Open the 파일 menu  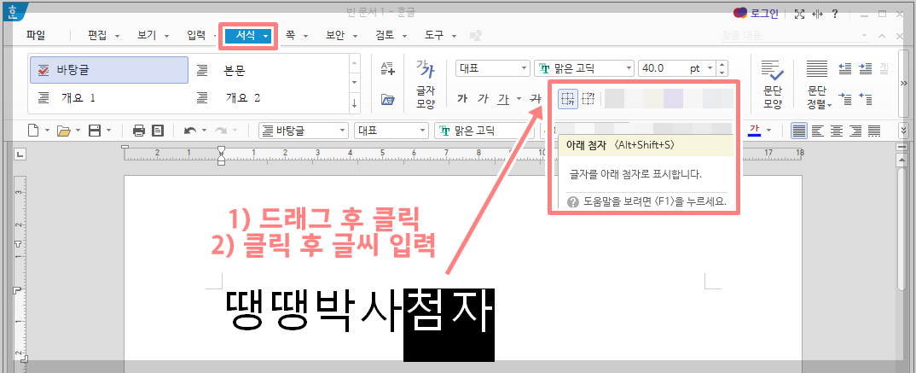pos(36,36)
